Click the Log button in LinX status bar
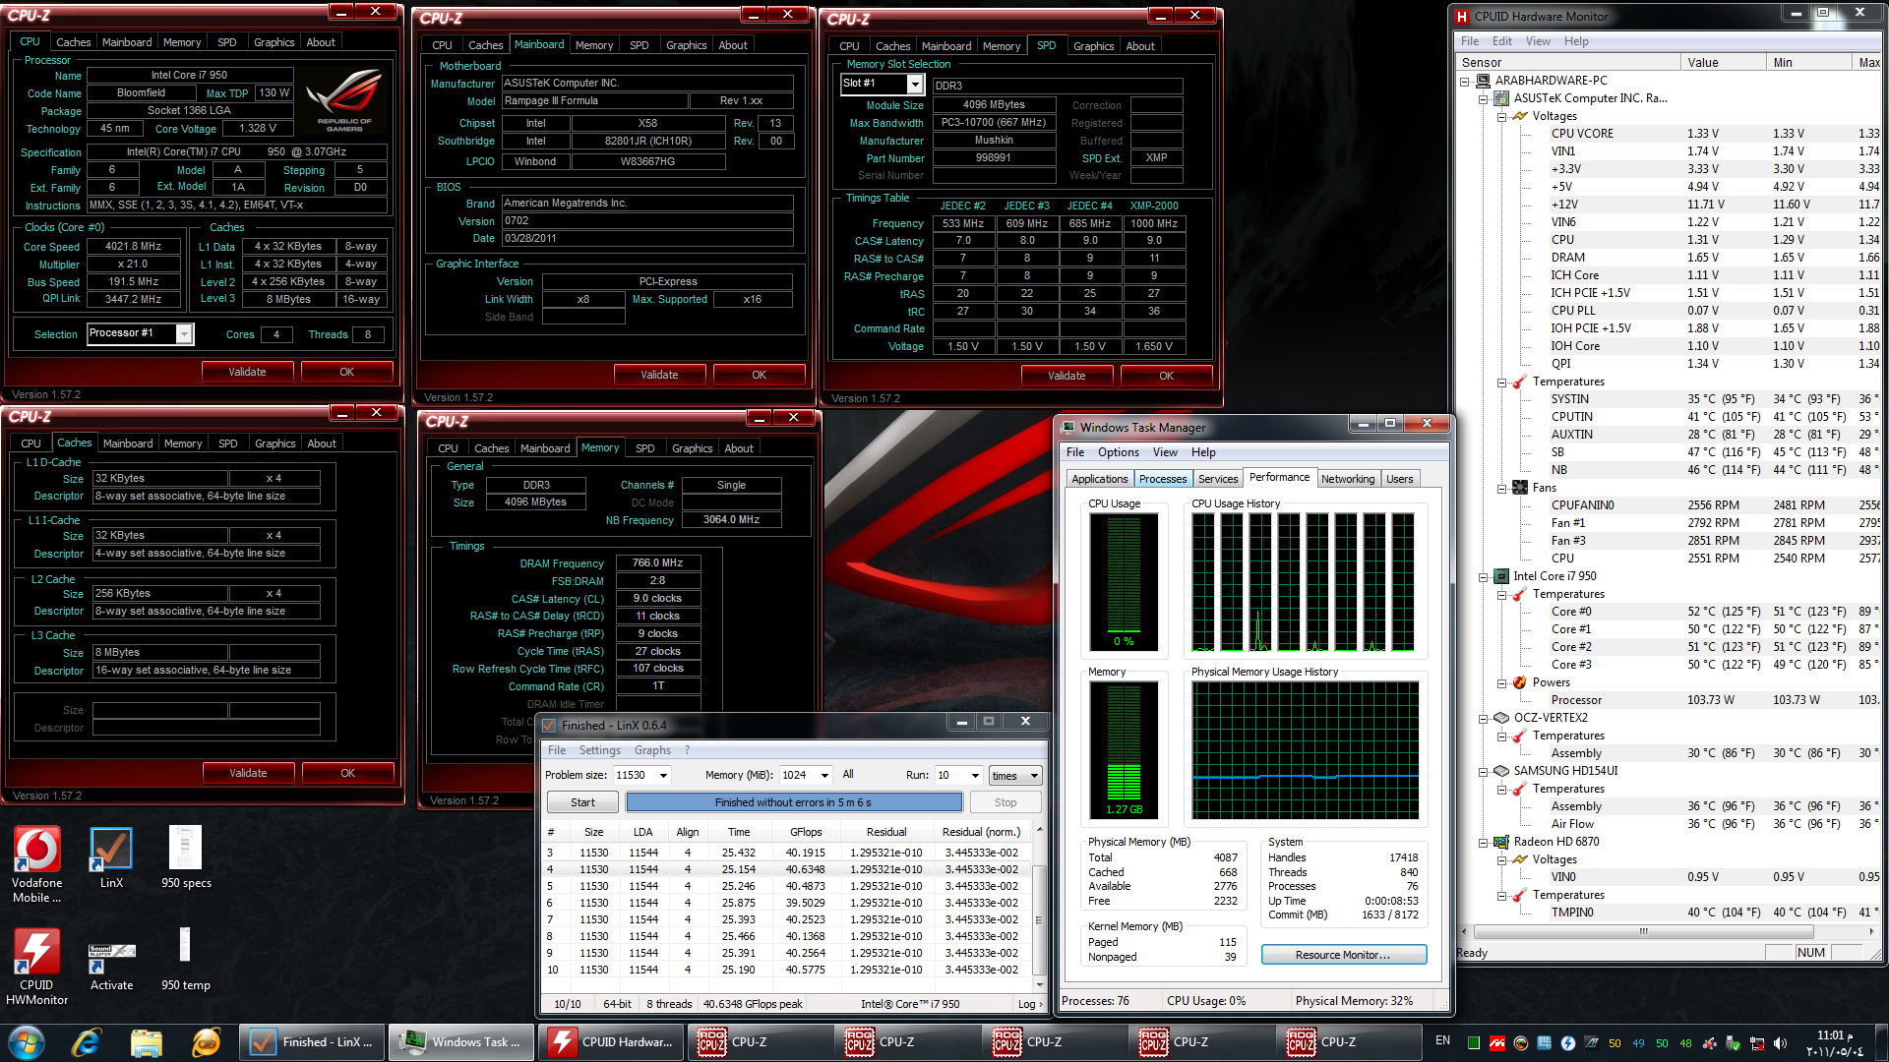 (1030, 1004)
